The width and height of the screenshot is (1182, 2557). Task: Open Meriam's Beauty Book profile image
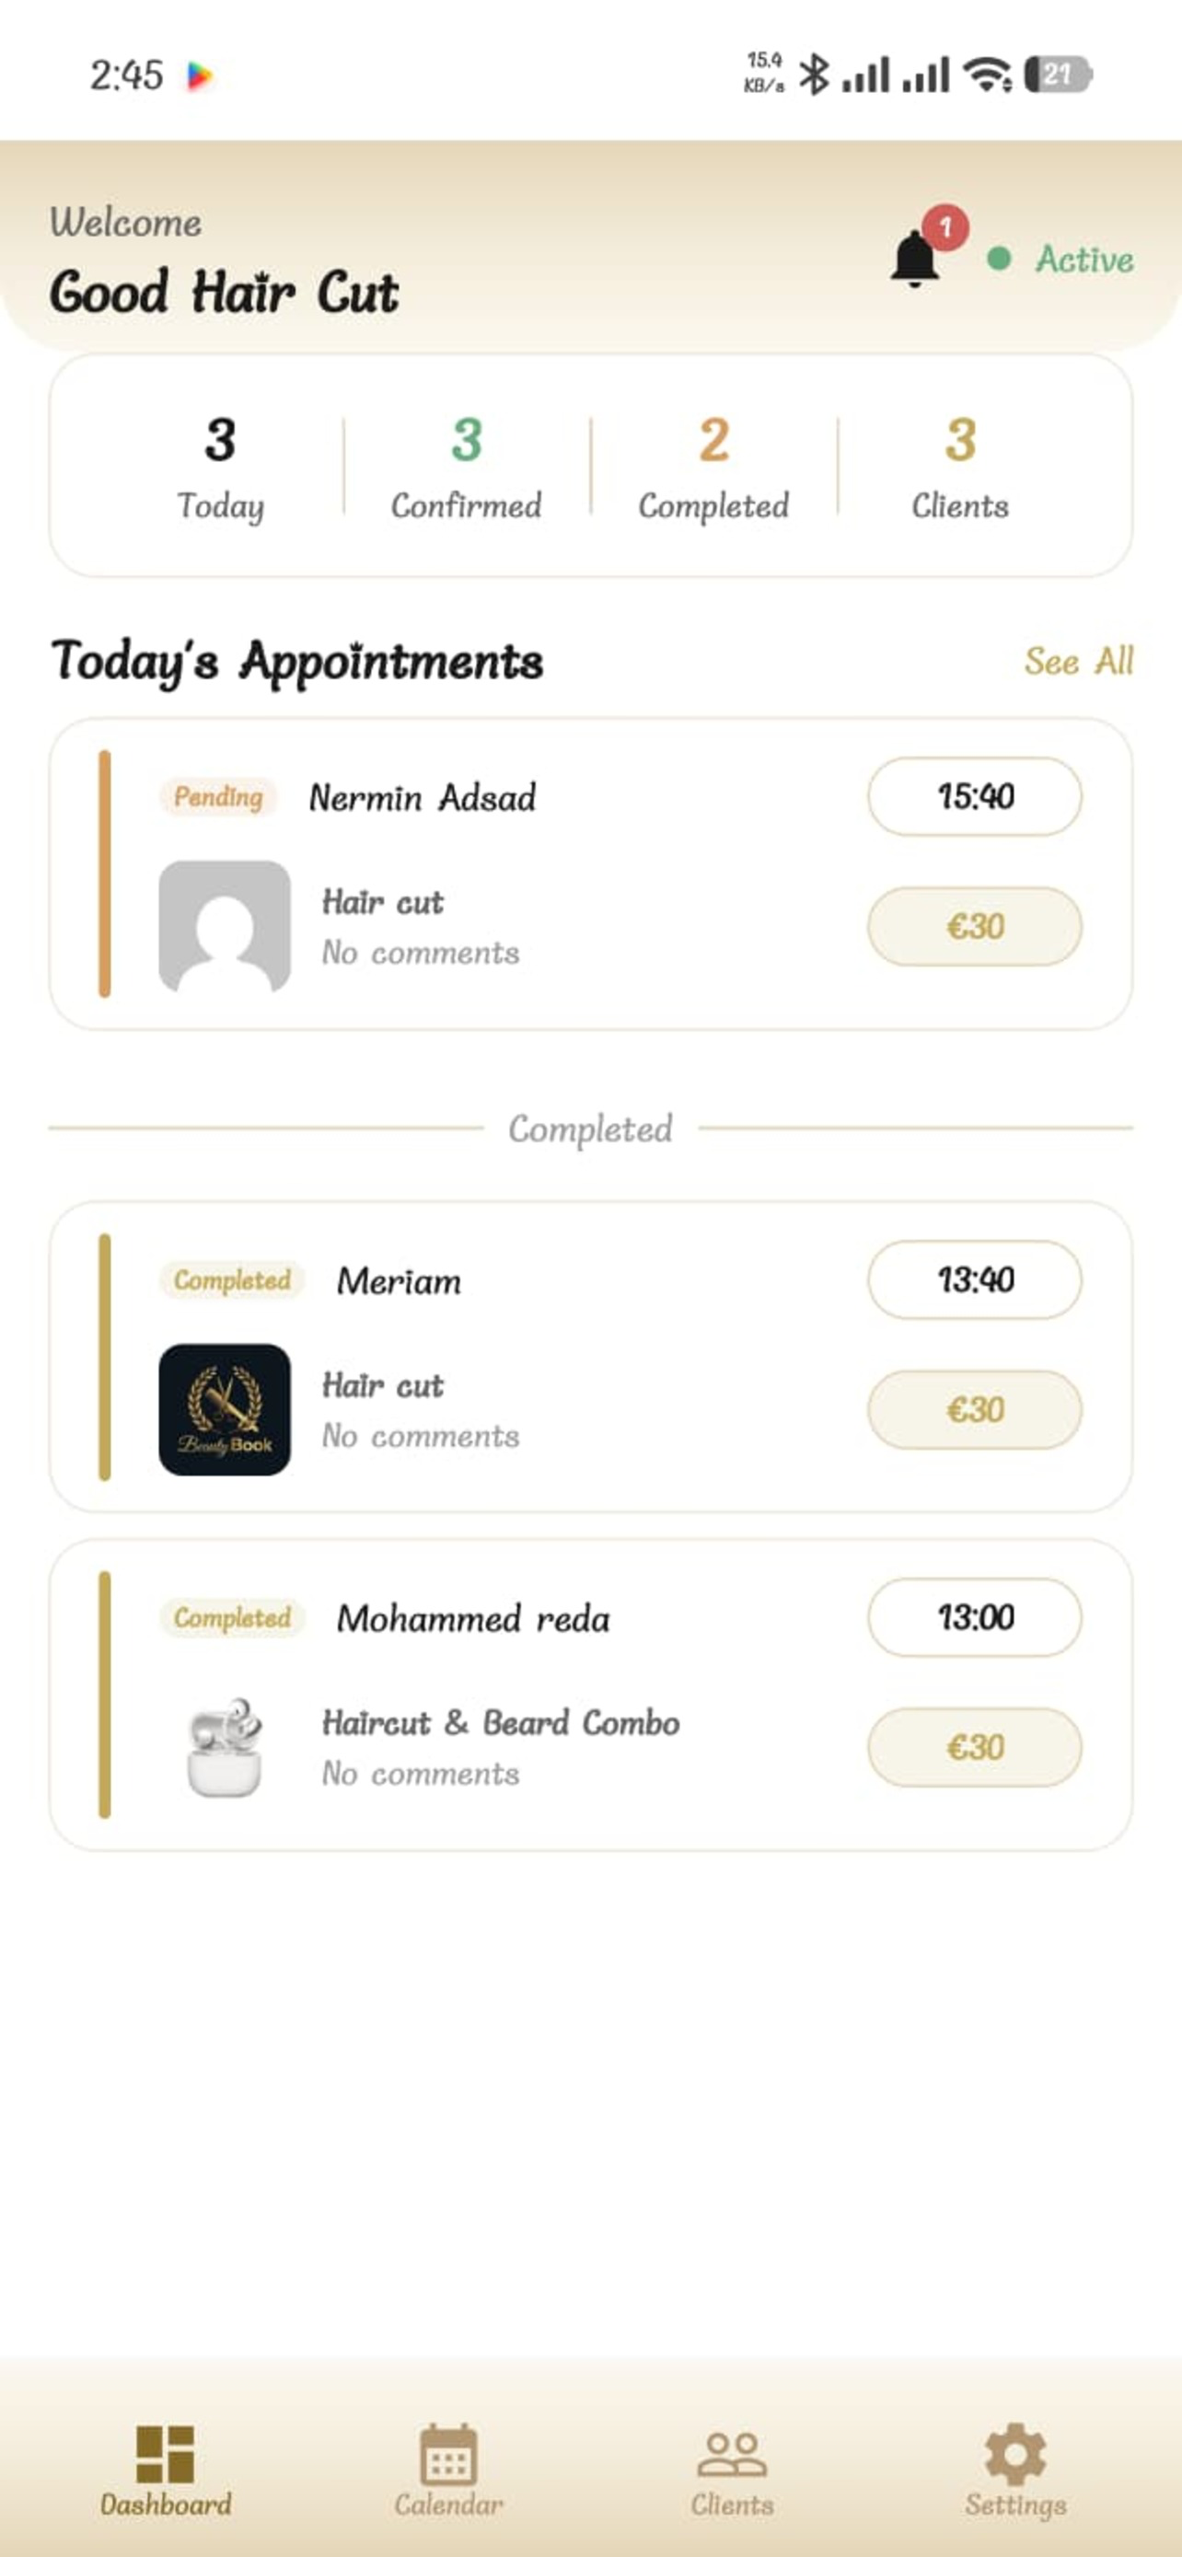pyautogui.click(x=225, y=1408)
